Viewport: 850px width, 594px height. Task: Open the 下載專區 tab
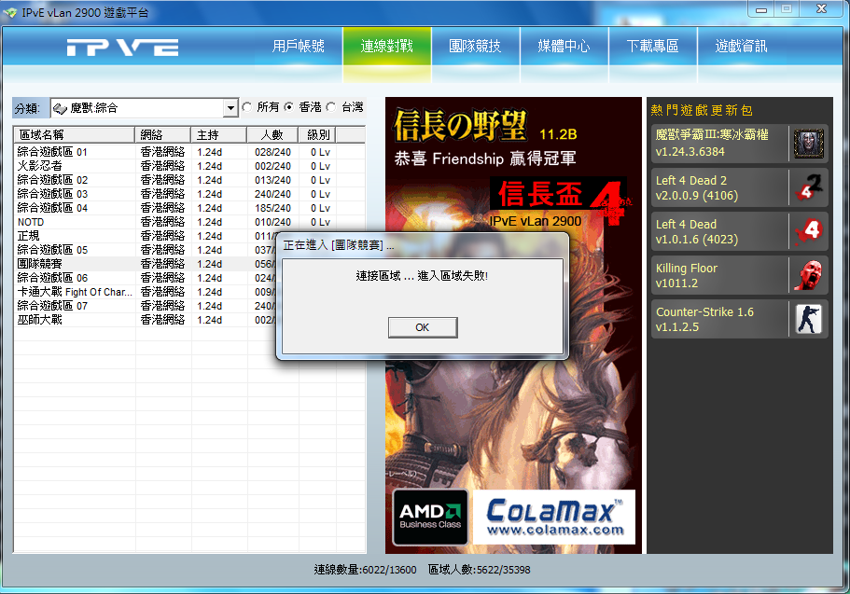[653, 47]
